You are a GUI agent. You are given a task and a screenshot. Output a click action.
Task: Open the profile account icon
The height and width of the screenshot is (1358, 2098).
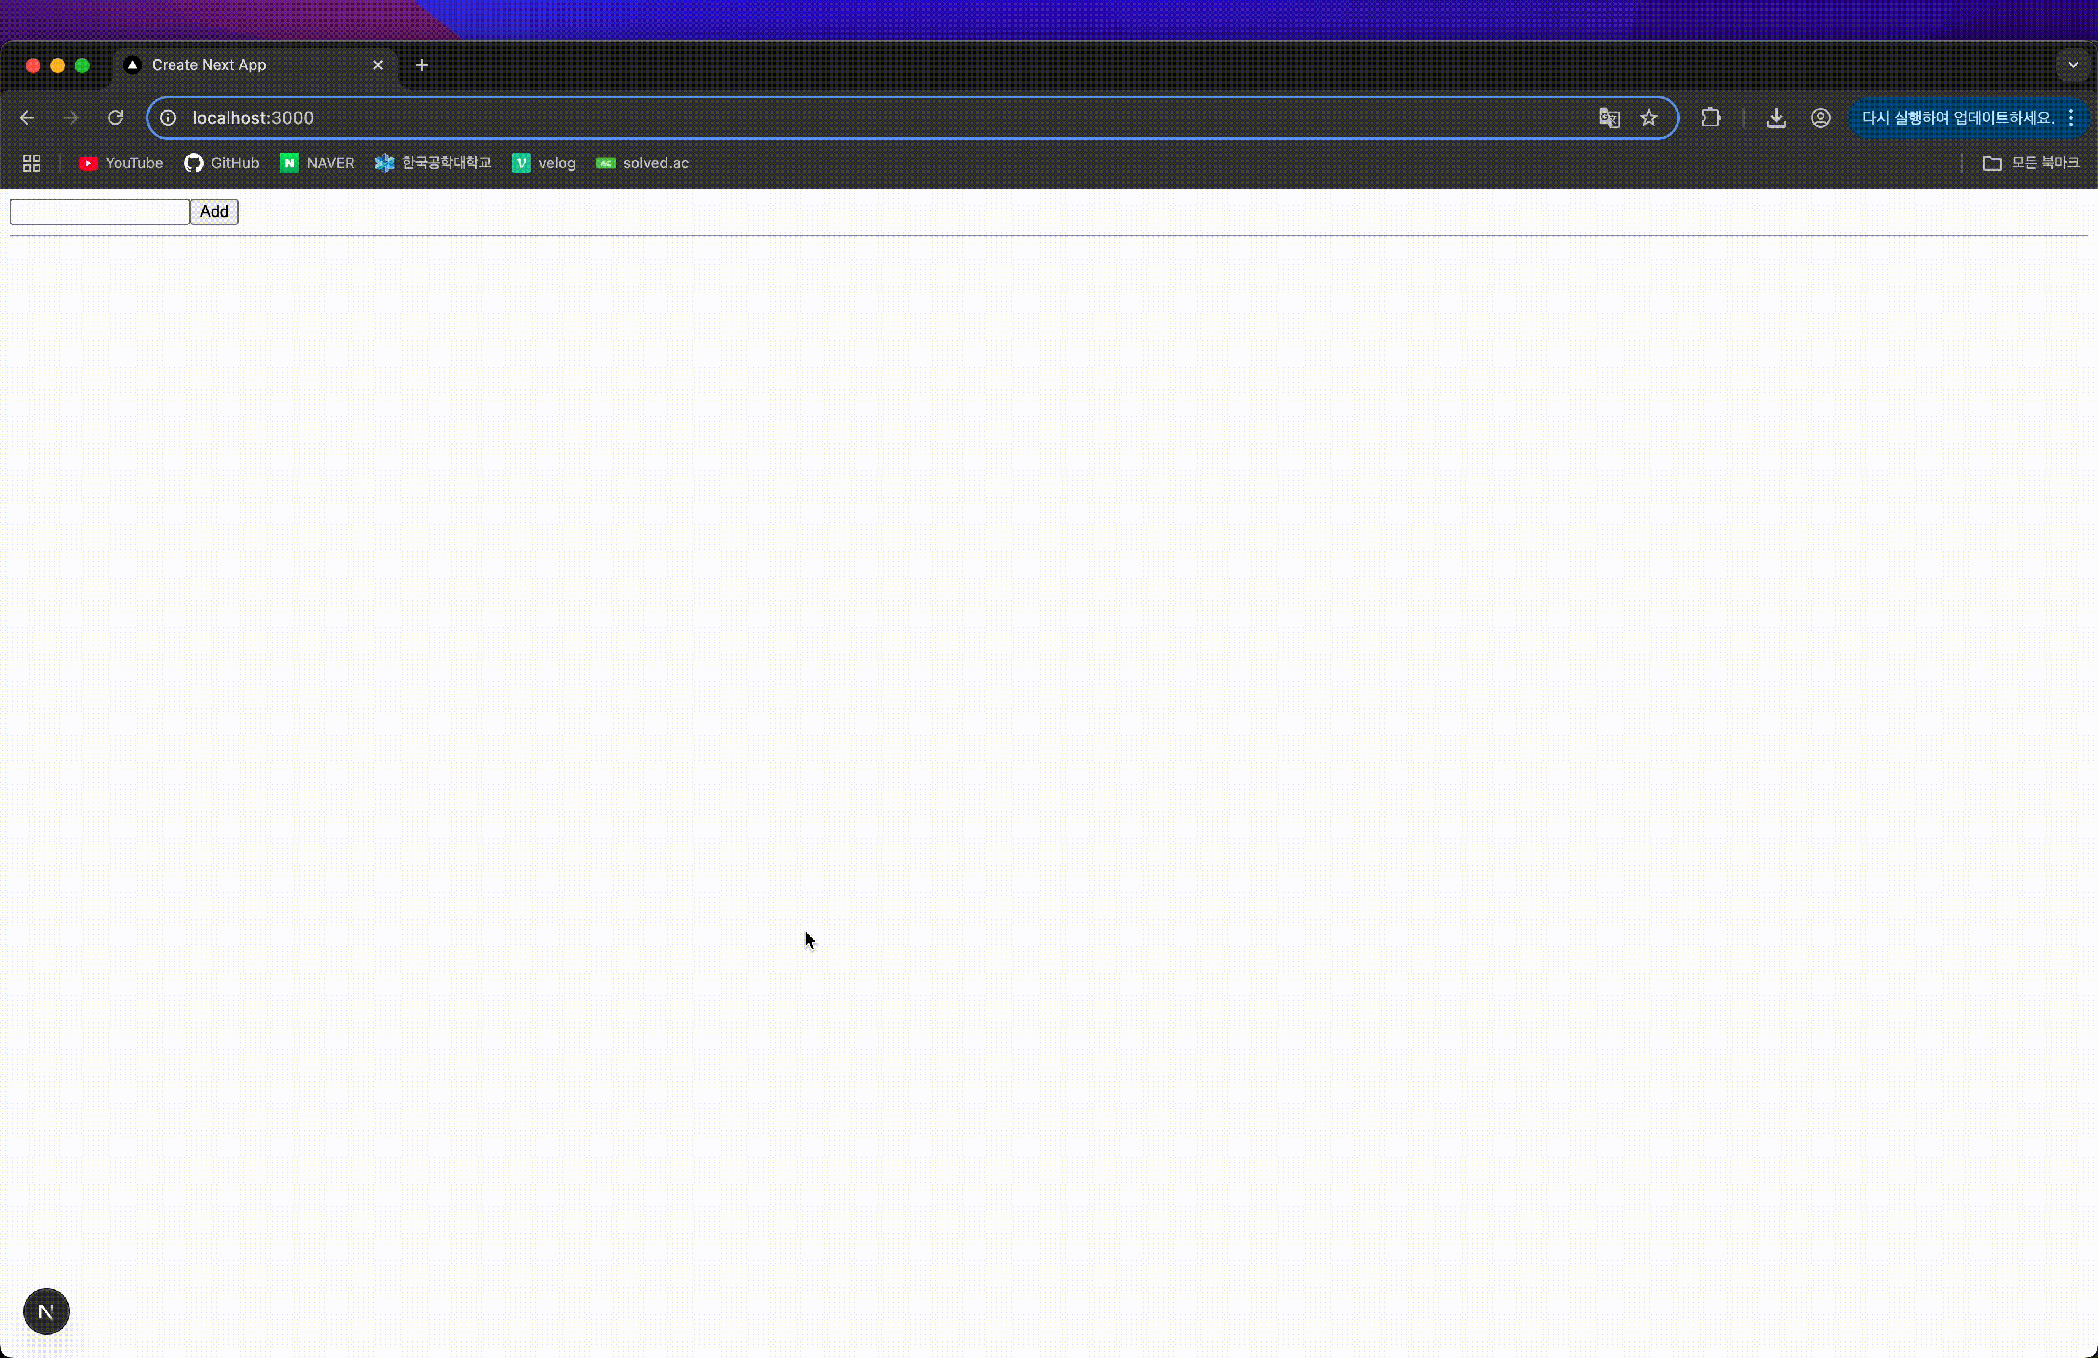pos(1820,118)
